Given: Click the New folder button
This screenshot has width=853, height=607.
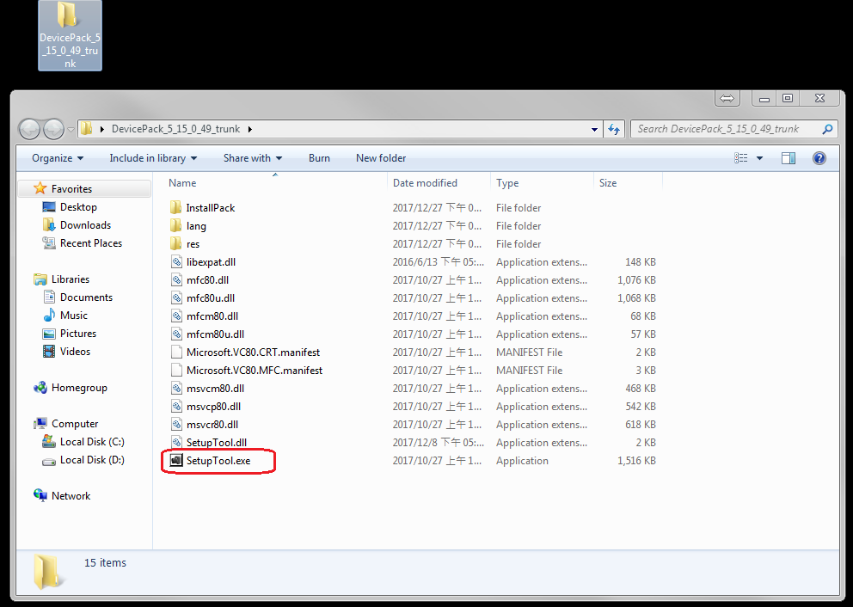Looking at the screenshot, I should click(381, 158).
